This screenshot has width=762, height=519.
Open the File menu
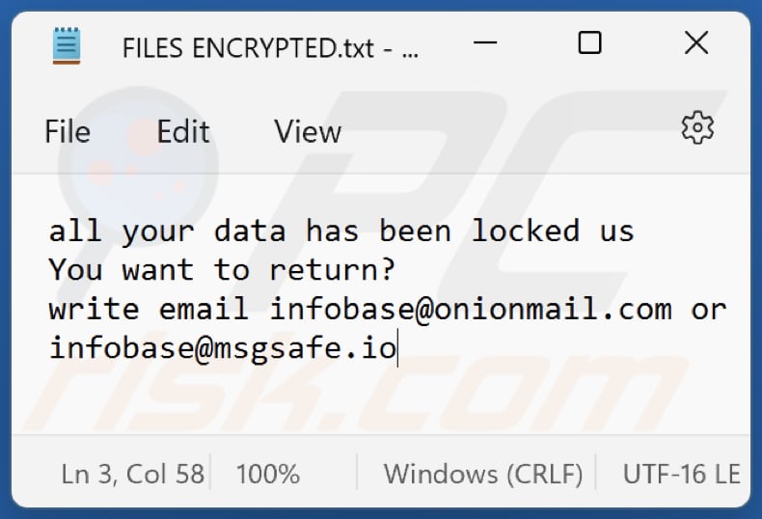point(68,131)
